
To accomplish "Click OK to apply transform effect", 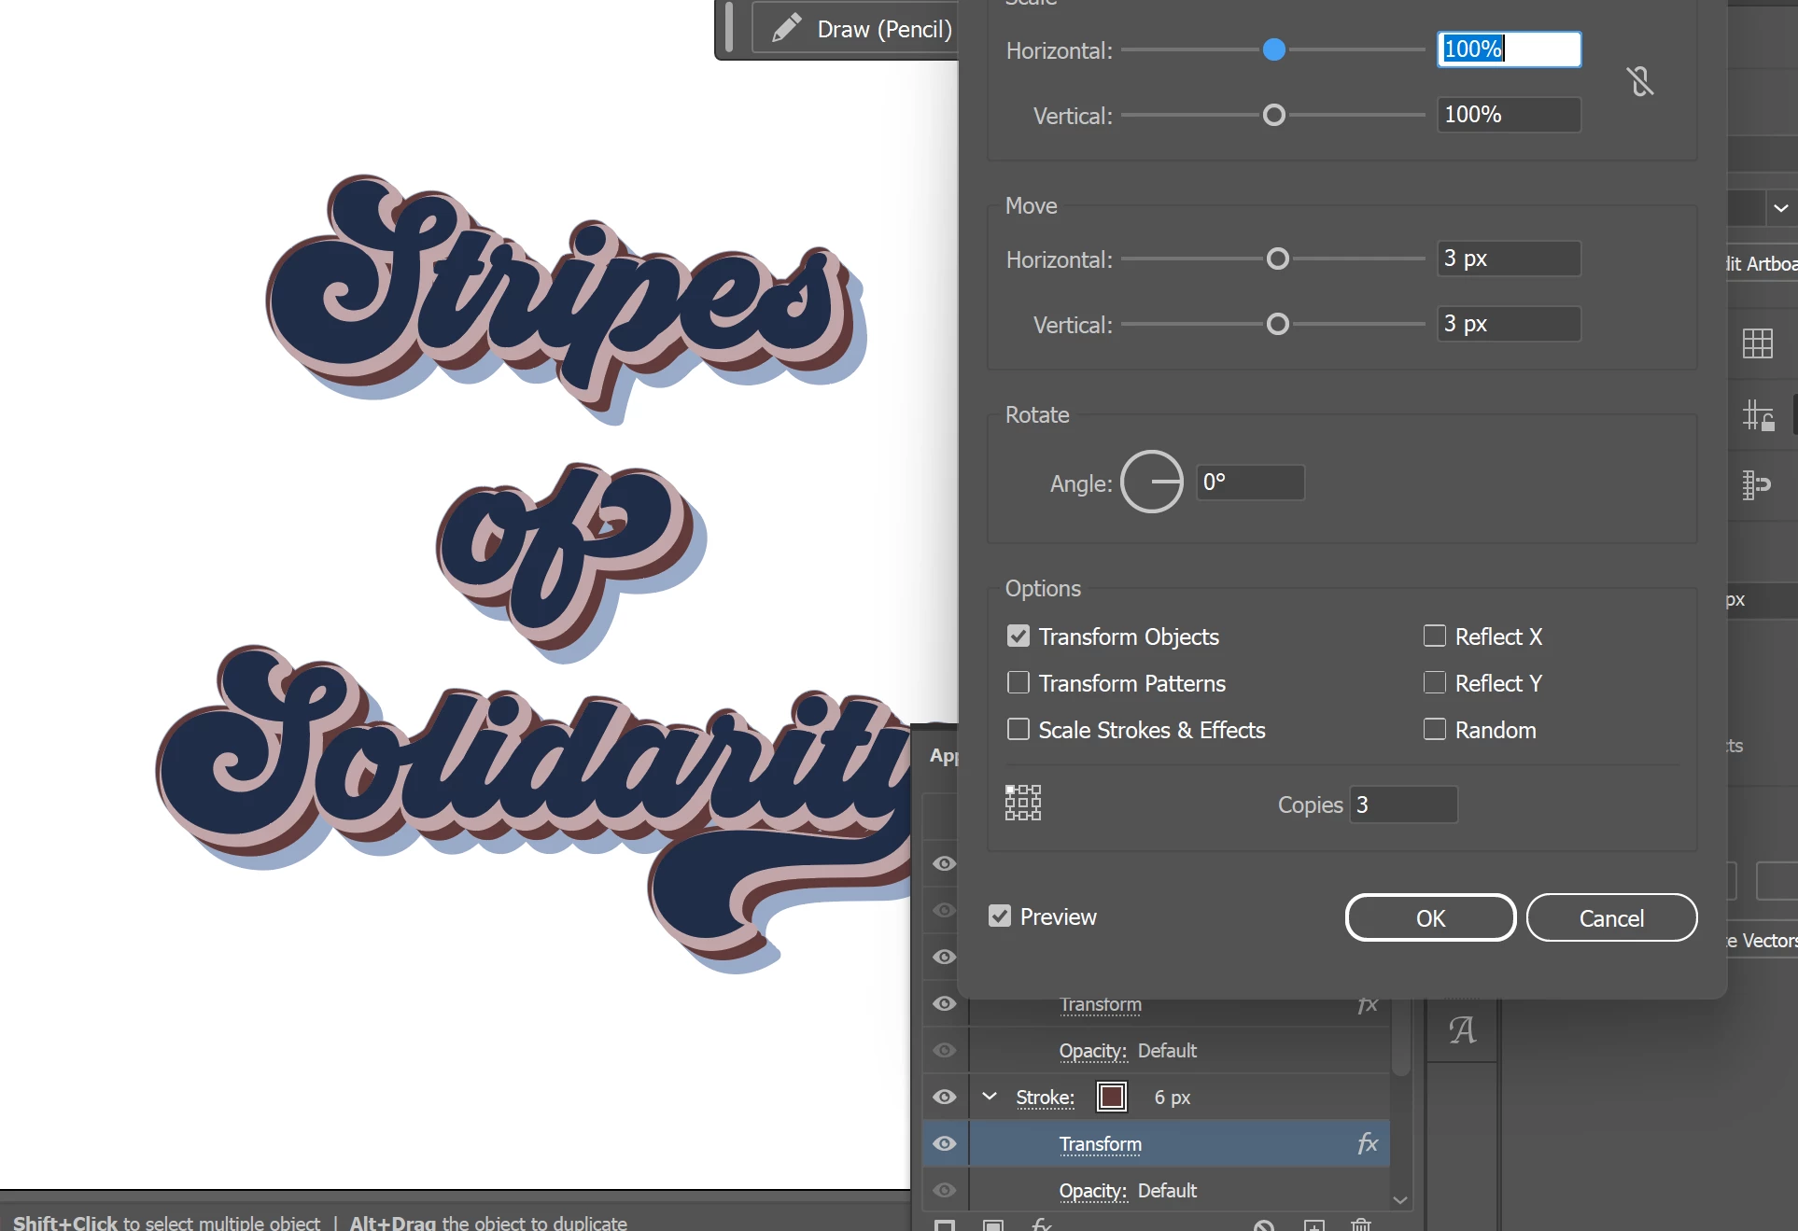I will click(1429, 918).
